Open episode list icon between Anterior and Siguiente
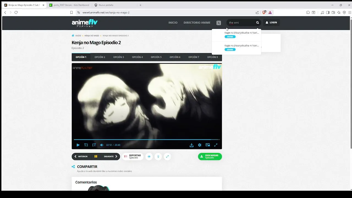 96,156
